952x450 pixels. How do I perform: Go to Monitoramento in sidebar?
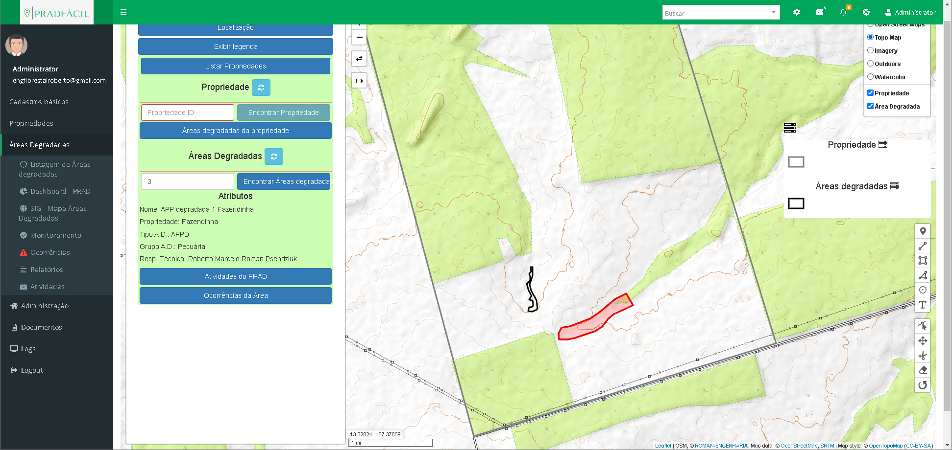click(x=55, y=235)
